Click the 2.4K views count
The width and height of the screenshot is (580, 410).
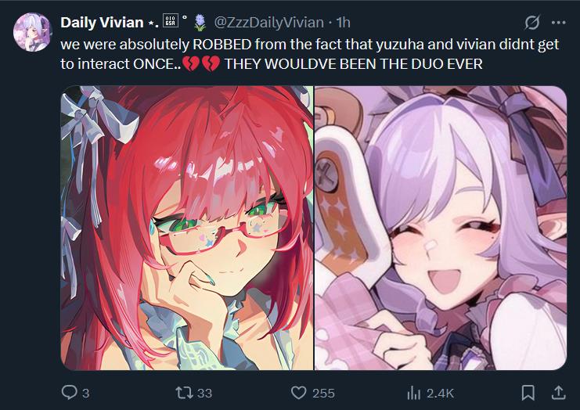tap(440, 393)
